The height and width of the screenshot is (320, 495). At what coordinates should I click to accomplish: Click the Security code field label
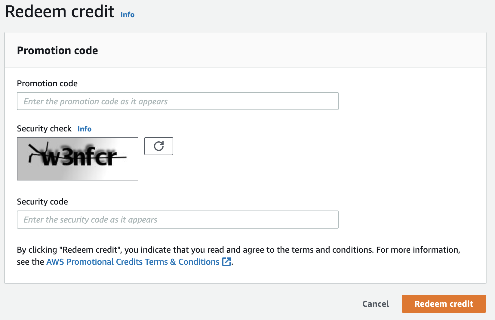pyautogui.click(x=42, y=202)
